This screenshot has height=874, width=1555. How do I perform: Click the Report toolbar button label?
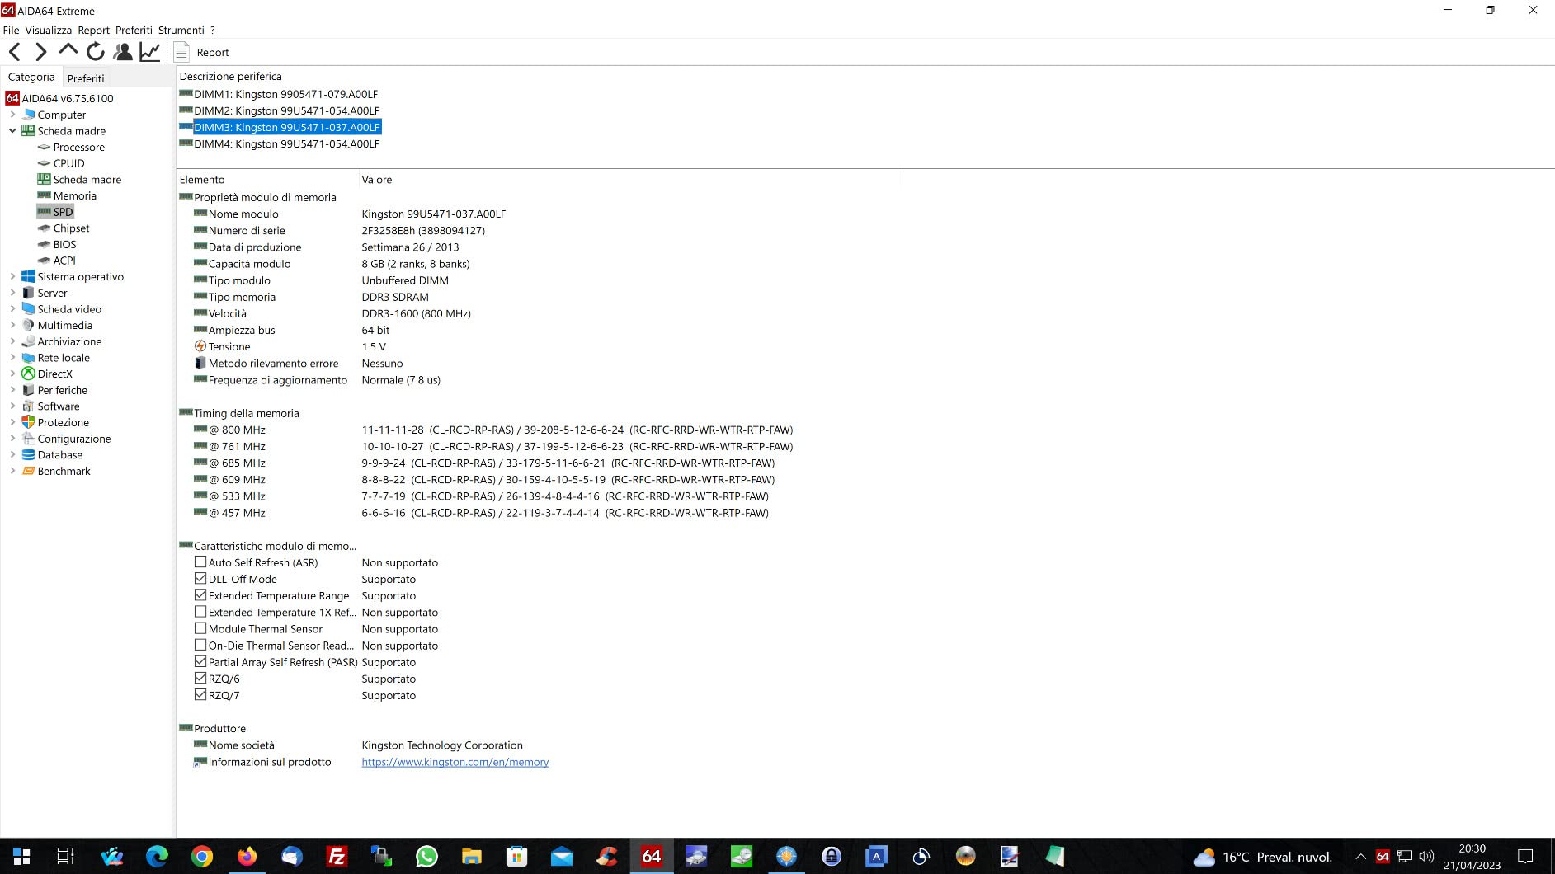[x=213, y=53]
